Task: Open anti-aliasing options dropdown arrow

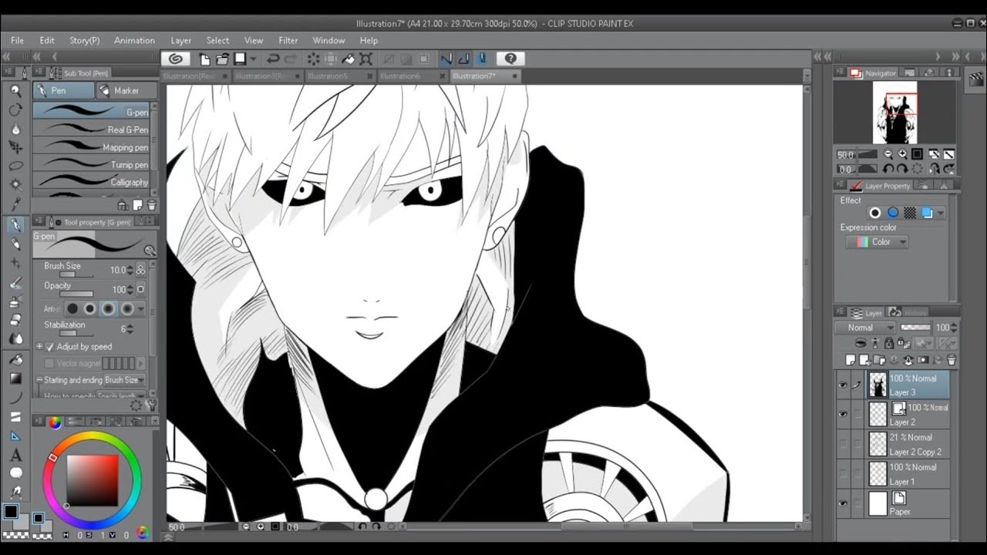Action: point(141,309)
